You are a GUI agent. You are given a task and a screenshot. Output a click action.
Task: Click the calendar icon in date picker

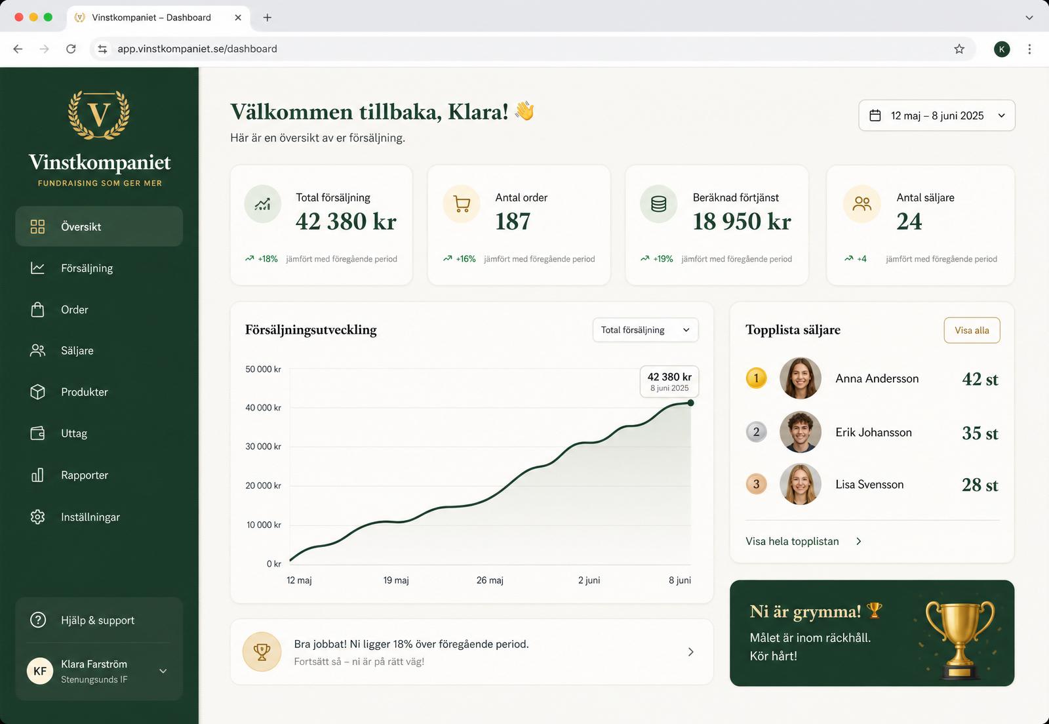pyautogui.click(x=875, y=115)
